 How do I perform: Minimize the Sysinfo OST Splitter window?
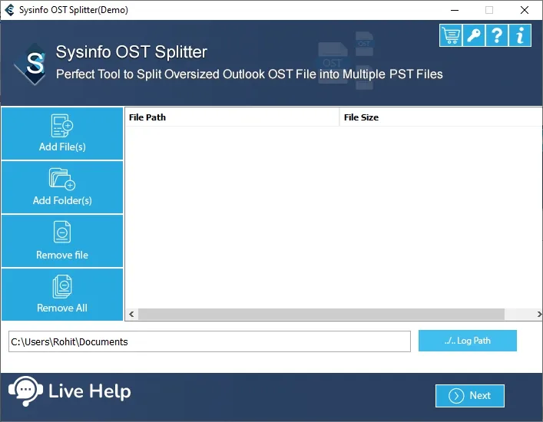tap(455, 10)
